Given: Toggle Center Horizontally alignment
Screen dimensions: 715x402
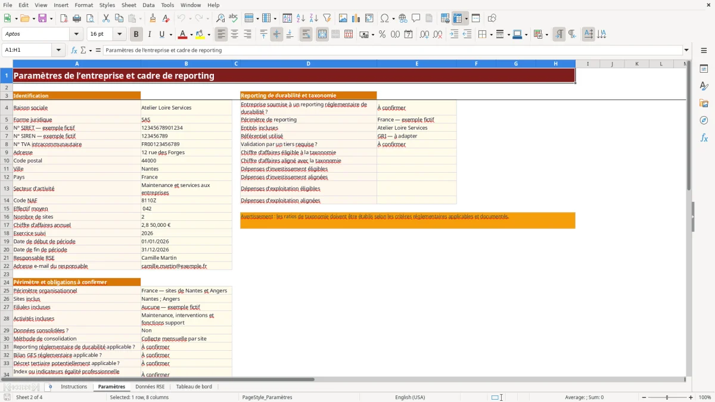Looking at the screenshot, I should click(x=234, y=35).
